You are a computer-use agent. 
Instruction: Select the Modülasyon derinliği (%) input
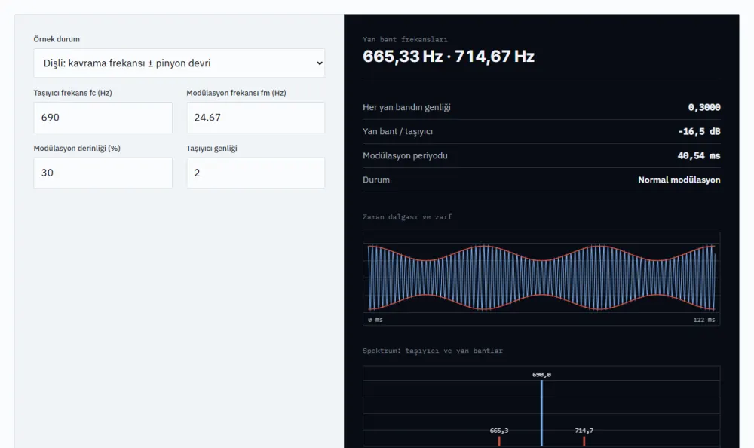coord(103,173)
